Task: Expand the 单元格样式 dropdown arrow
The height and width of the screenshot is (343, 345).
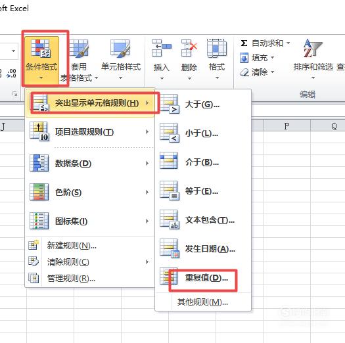Action: coord(120,78)
